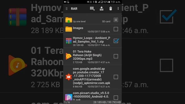Check the youtube.creator apk checkbox
This screenshot has height=104, width=185.
click(x=116, y=77)
